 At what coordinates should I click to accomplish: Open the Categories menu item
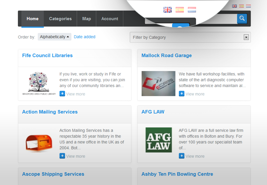(60, 19)
